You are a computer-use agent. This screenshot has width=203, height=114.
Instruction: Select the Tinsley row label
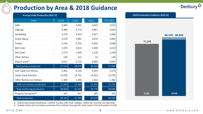tap(18, 43)
